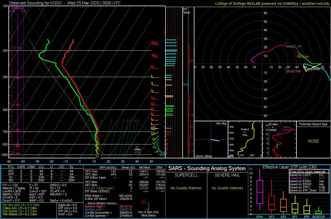The height and width of the screenshot is (219, 331).
Task: Click the Potential Hazard Type heading
Action: coord(313,124)
